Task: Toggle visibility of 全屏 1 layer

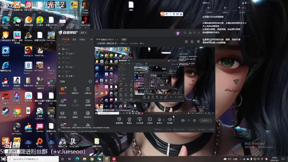Action: (59, 76)
